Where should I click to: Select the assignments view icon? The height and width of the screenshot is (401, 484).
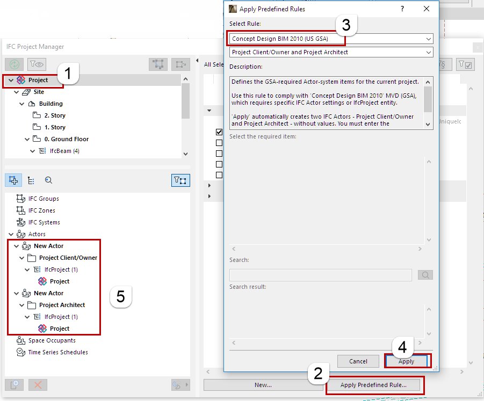[x=13, y=180]
